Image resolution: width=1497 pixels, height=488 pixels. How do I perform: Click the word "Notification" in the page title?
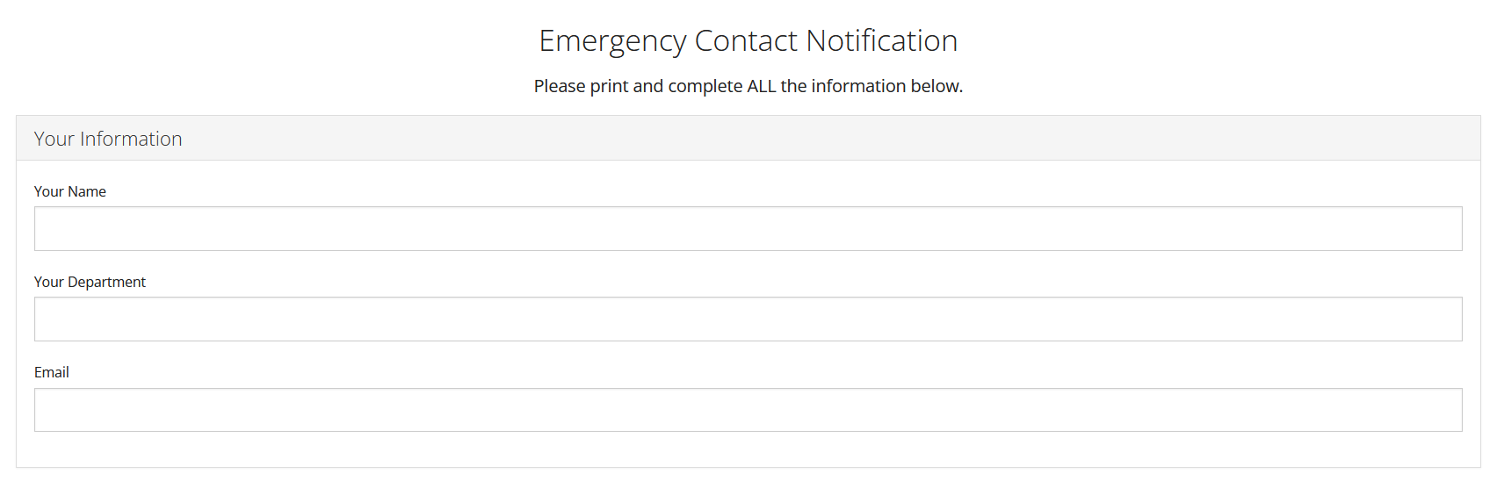pos(881,41)
